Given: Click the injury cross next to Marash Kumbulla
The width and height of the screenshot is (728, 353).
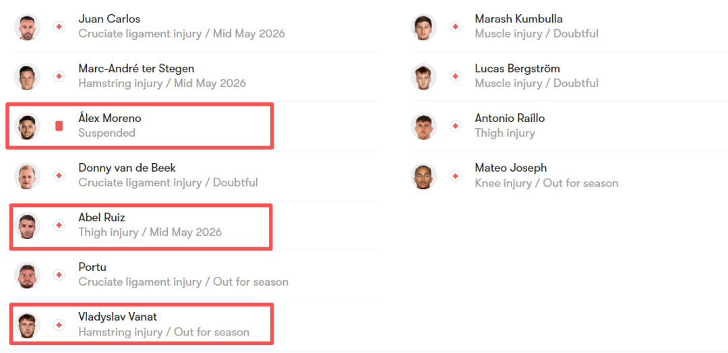Looking at the screenshot, I should (456, 27).
